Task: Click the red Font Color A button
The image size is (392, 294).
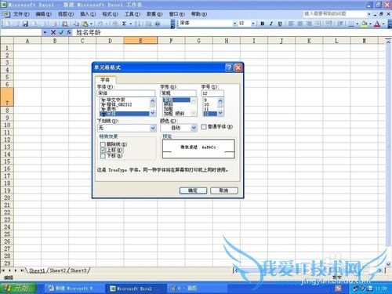Action: point(377,24)
